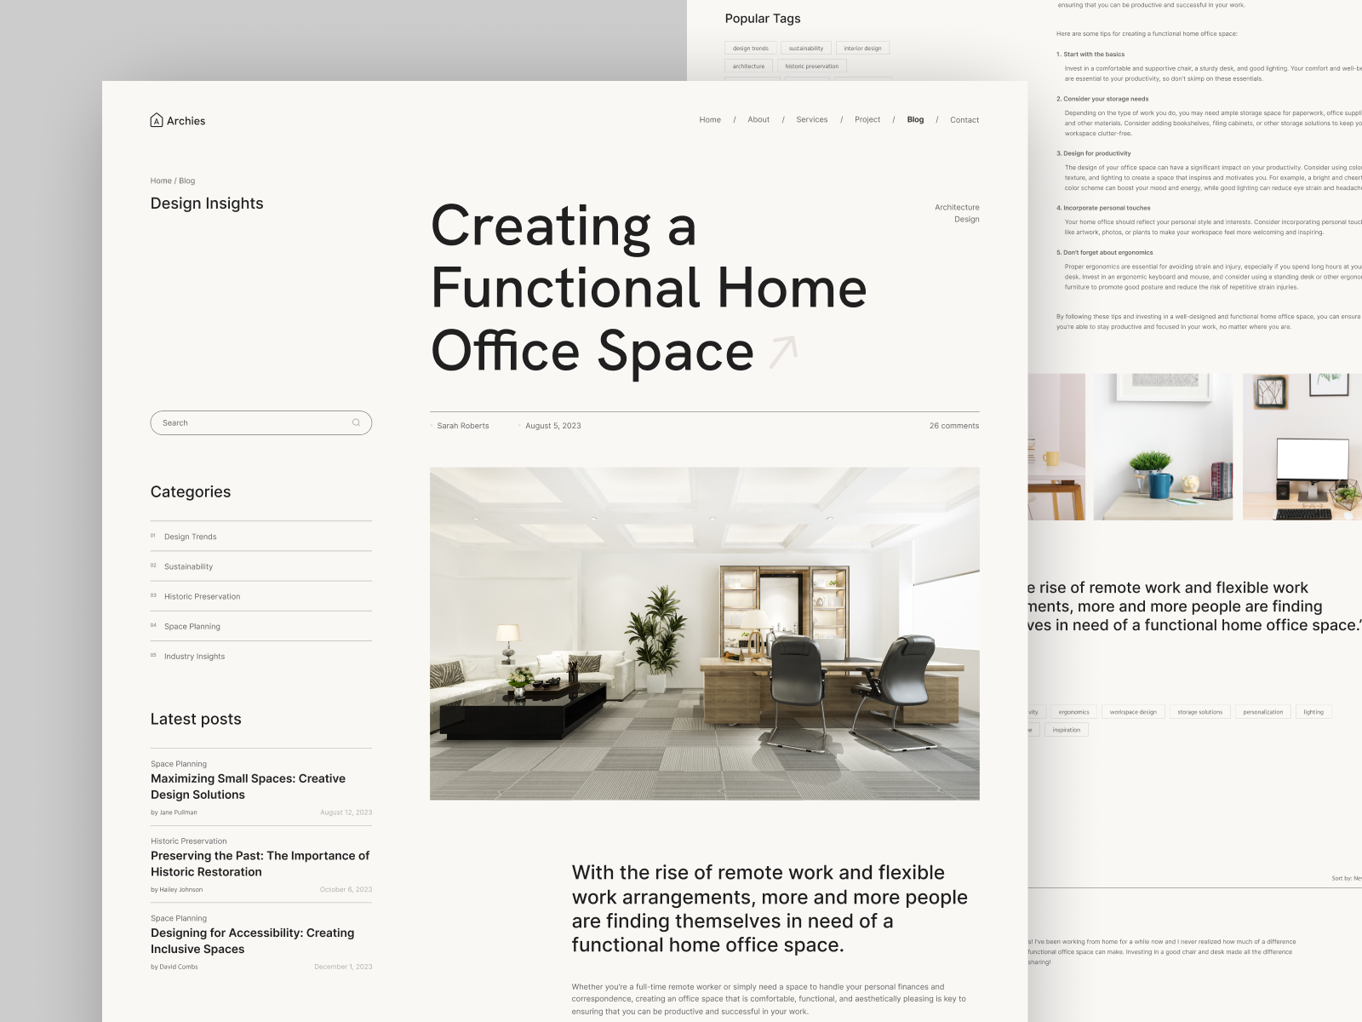Click the Archies logo icon
Screen dimensions: 1362x1022
point(157,120)
